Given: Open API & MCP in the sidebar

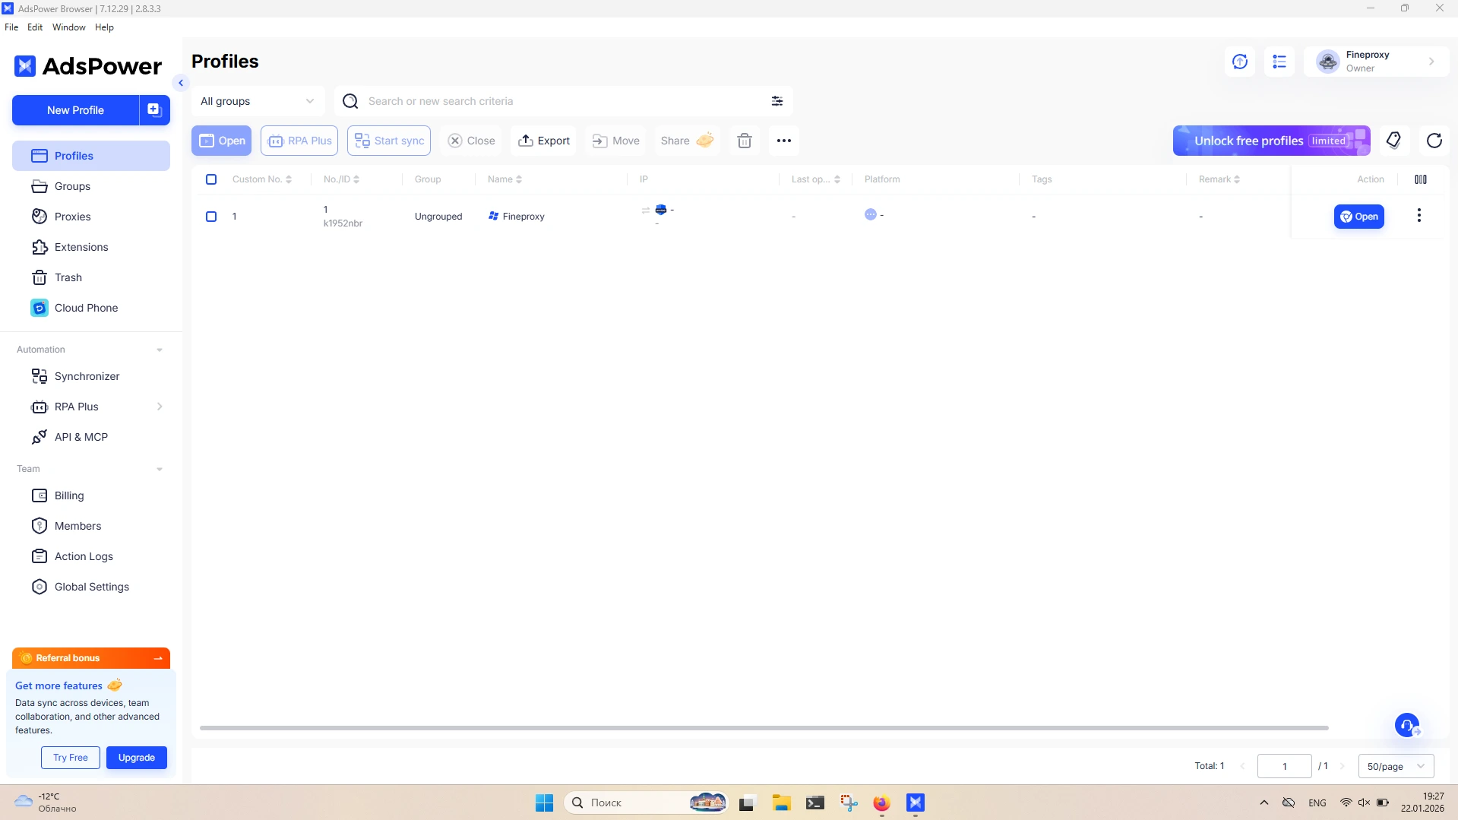Looking at the screenshot, I should coord(91,437).
